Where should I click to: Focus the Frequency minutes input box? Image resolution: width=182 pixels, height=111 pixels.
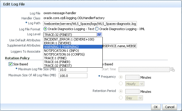click(x=132, y=77)
